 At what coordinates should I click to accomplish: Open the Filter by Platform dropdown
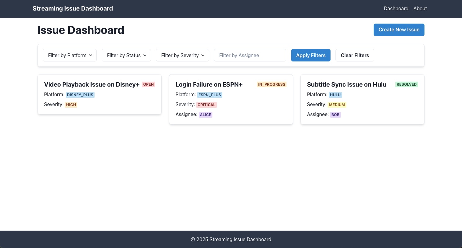click(69, 55)
